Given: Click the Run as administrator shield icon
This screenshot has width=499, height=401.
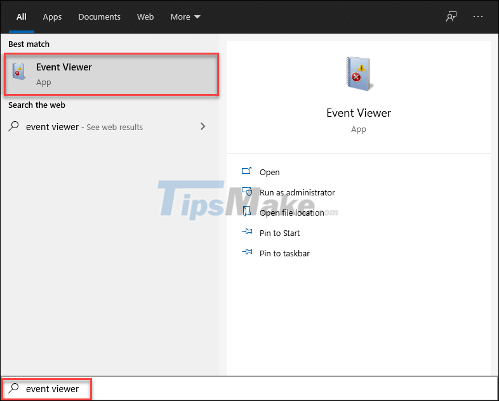Looking at the screenshot, I should (247, 192).
